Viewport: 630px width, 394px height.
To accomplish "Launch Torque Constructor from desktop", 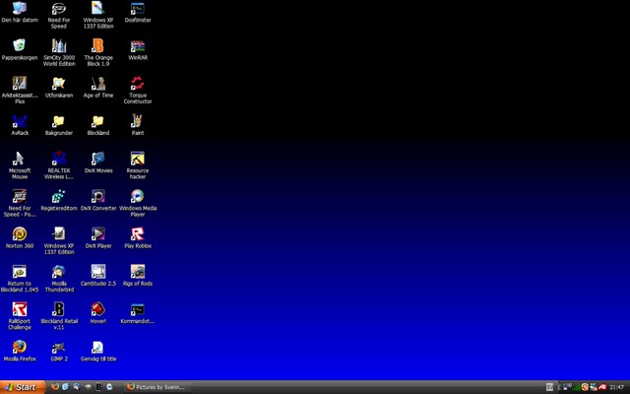I will click(x=138, y=91).
